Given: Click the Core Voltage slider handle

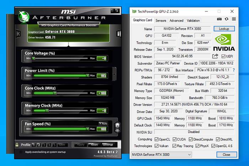Looking at the screenshot, I should [33, 58].
